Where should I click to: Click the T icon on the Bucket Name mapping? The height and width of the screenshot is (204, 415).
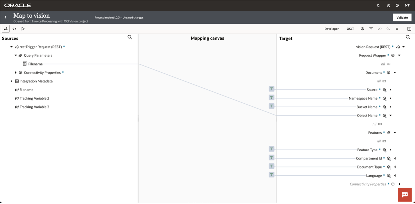pos(271,106)
